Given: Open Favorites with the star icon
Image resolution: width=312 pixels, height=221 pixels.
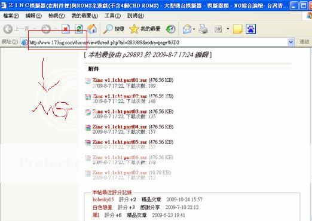Looking at the screenshot, I should point(134,29).
